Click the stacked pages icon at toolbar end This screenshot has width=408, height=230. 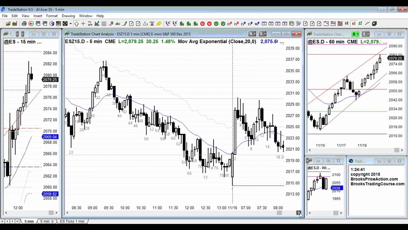pyautogui.click(x=375, y=24)
